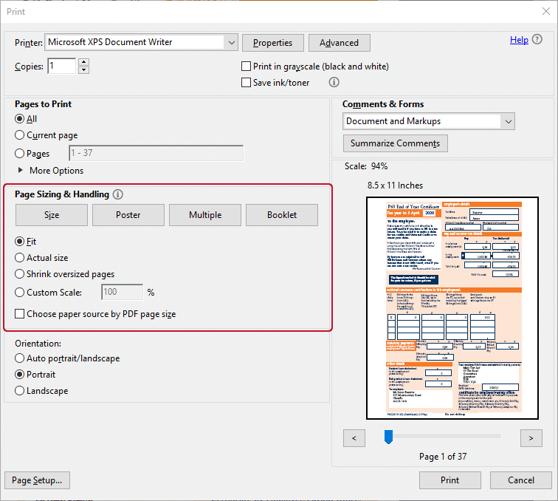The image size is (558, 501).
Task: Select Actual size radio button
Action: tap(20, 258)
